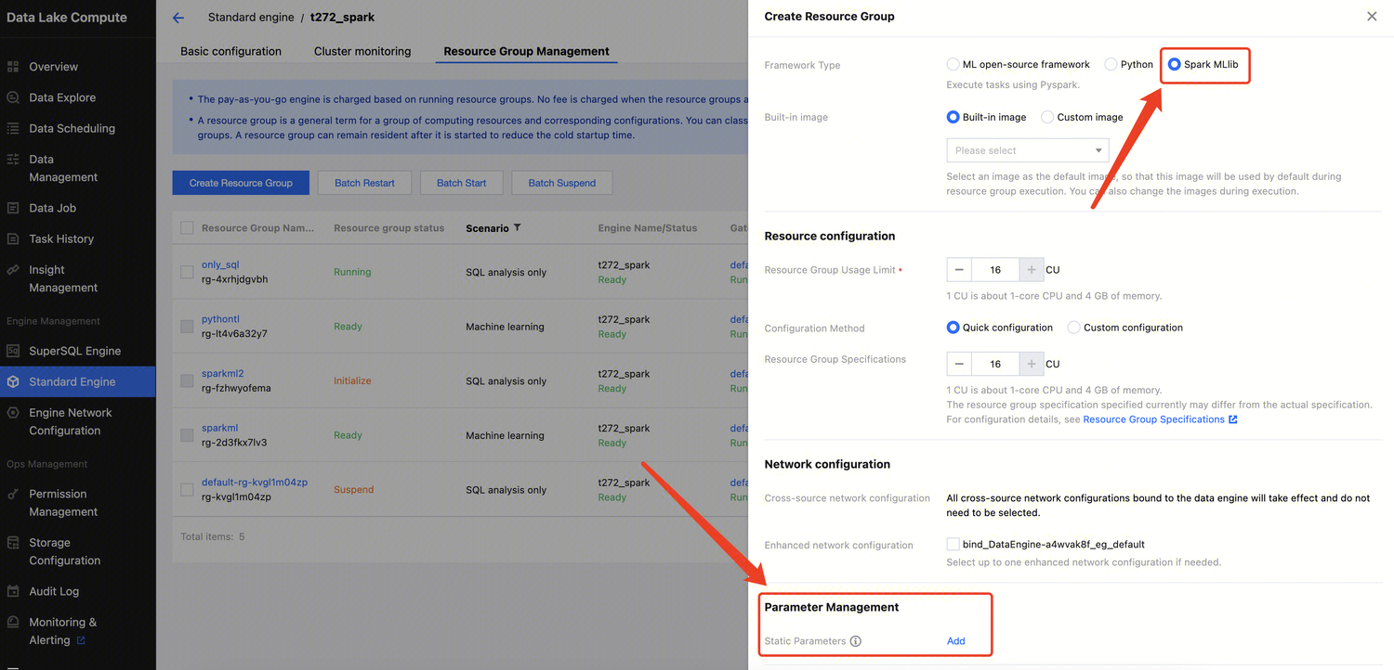Screen dimensions: 1394x670
Task: Choose the Custom image radio option
Action: coord(1047,117)
